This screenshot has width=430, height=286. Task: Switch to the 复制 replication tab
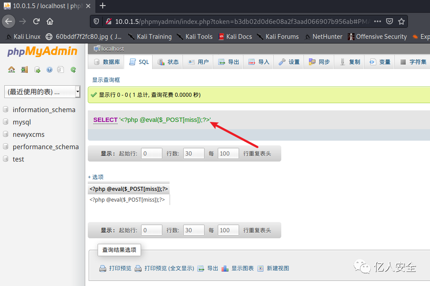point(349,62)
